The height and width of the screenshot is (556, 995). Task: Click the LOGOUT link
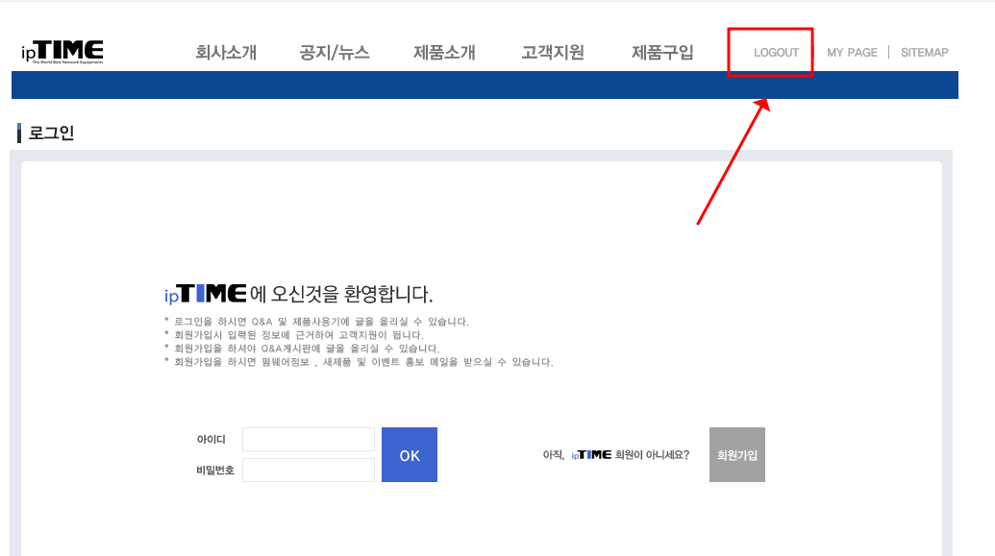pyautogui.click(x=776, y=53)
